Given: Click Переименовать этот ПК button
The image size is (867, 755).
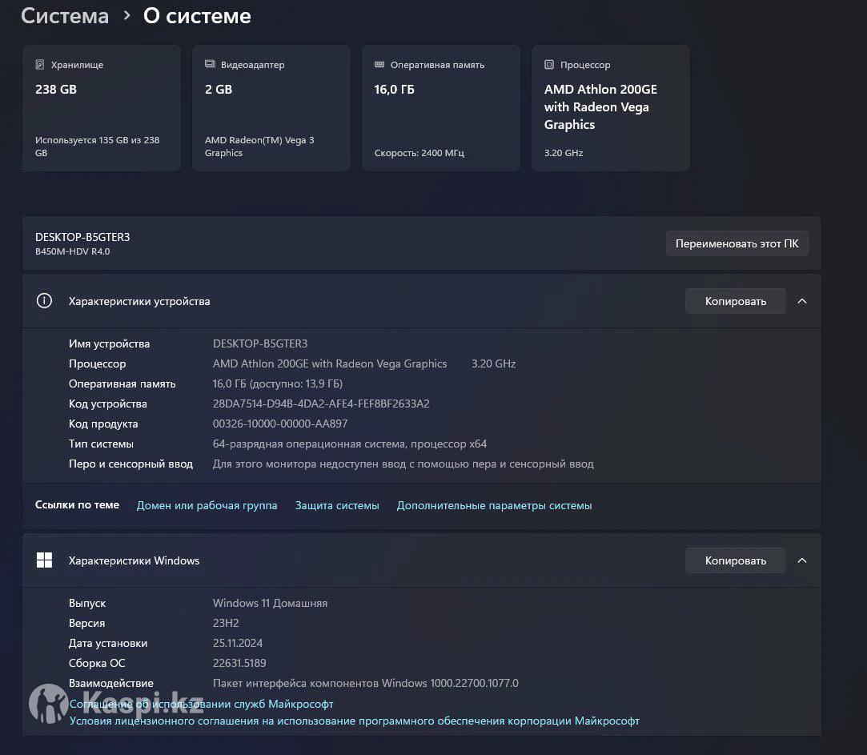Looking at the screenshot, I should coord(737,243).
